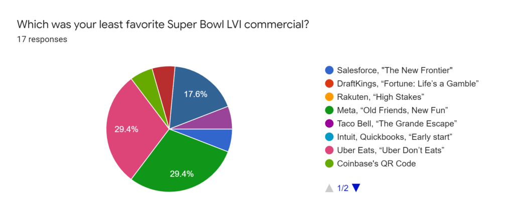Click the light green Coinbase legend dot
Screen dimensions: 514x216
click(x=329, y=164)
